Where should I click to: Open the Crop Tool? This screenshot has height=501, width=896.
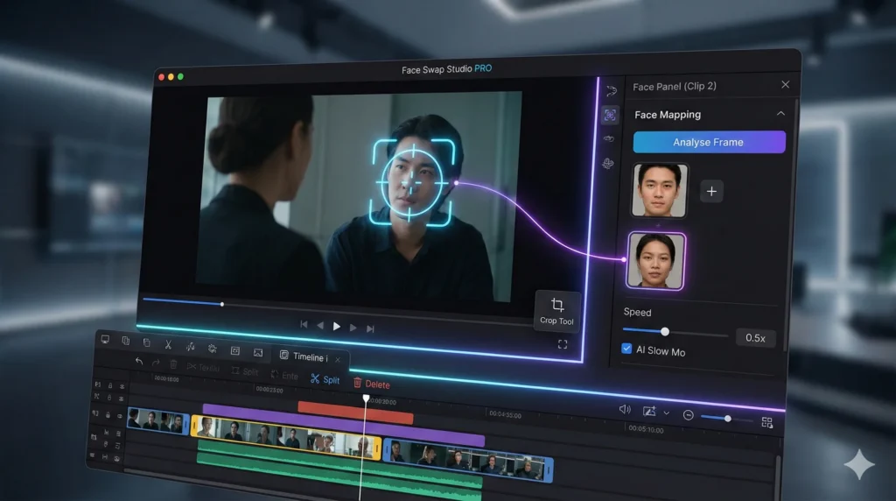(x=557, y=311)
